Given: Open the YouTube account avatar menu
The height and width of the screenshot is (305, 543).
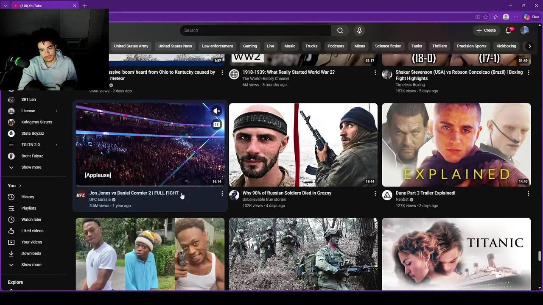Looking at the screenshot, I should click(525, 30).
